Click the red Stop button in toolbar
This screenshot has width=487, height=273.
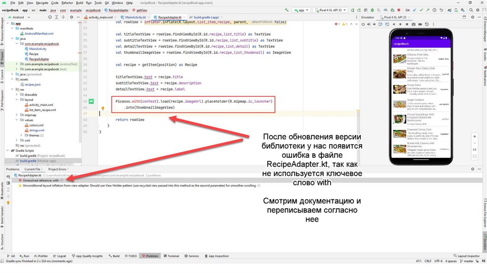coord(398,10)
